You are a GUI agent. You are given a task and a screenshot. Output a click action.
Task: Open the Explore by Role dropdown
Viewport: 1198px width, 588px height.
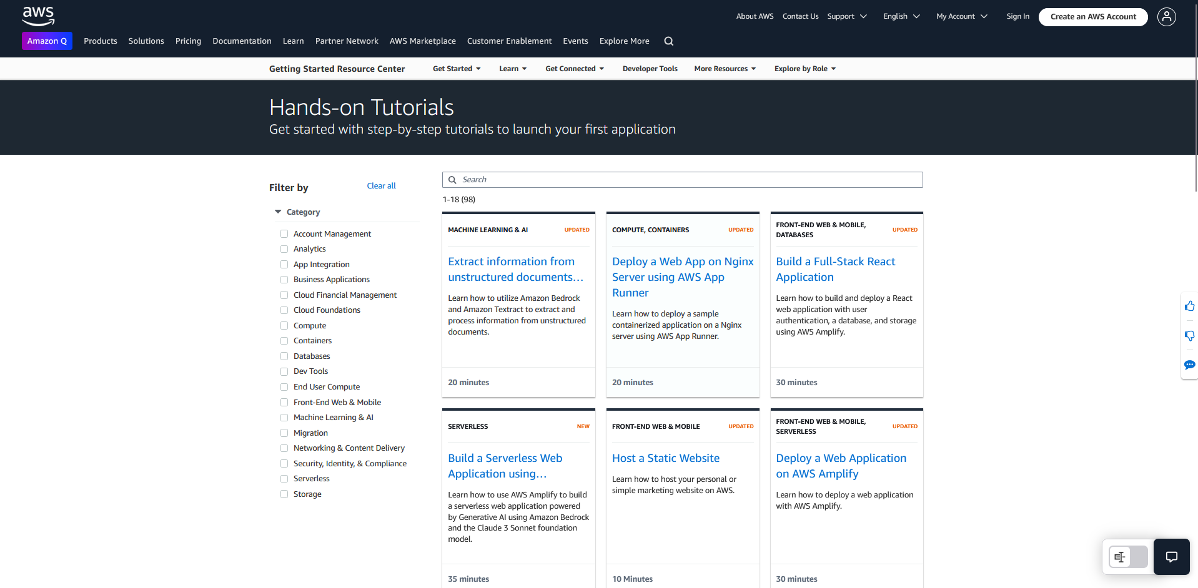pos(805,69)
